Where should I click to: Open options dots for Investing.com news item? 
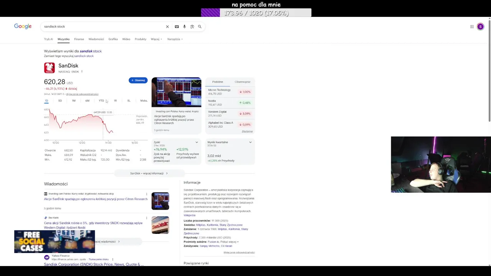(x=147, y=194)
